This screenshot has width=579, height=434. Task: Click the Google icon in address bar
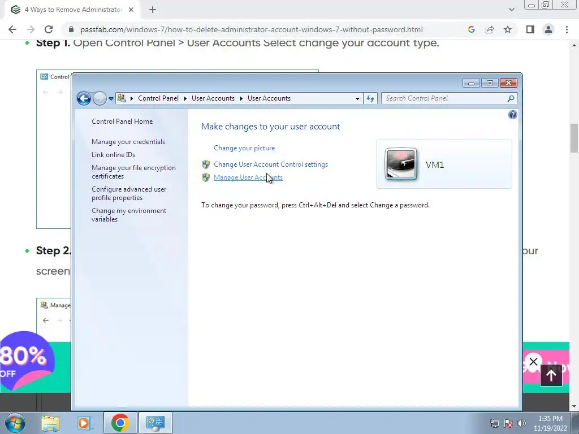click(471, 29)
